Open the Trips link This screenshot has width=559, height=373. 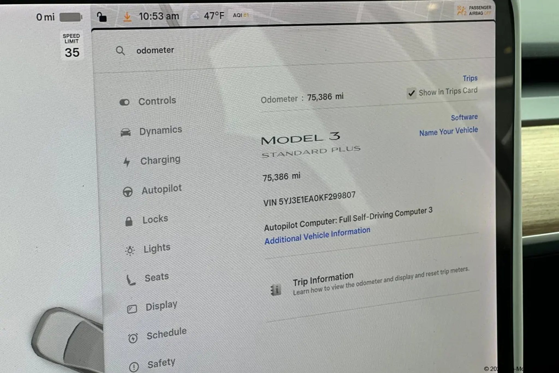coord(470,78)
